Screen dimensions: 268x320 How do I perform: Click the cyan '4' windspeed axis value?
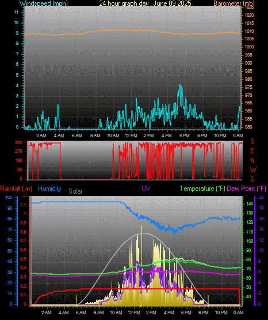pos(17,85)
